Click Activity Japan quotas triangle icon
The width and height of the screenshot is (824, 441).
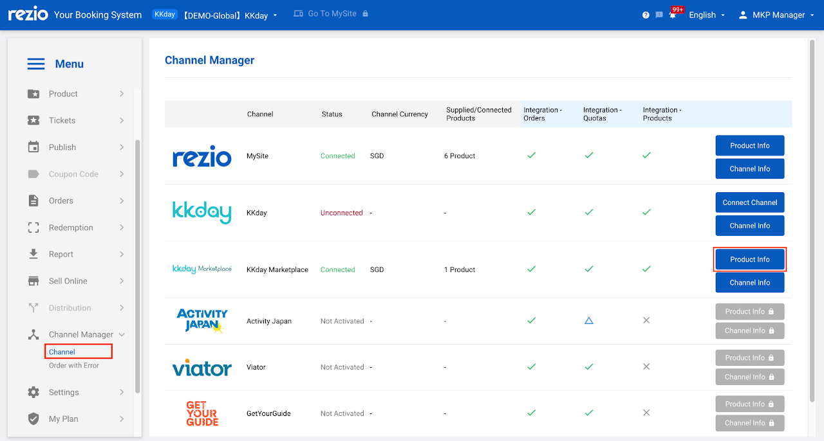click(x=588, y=320)
